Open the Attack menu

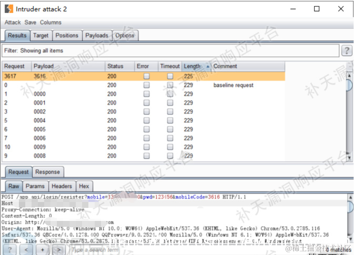[13, 22]
